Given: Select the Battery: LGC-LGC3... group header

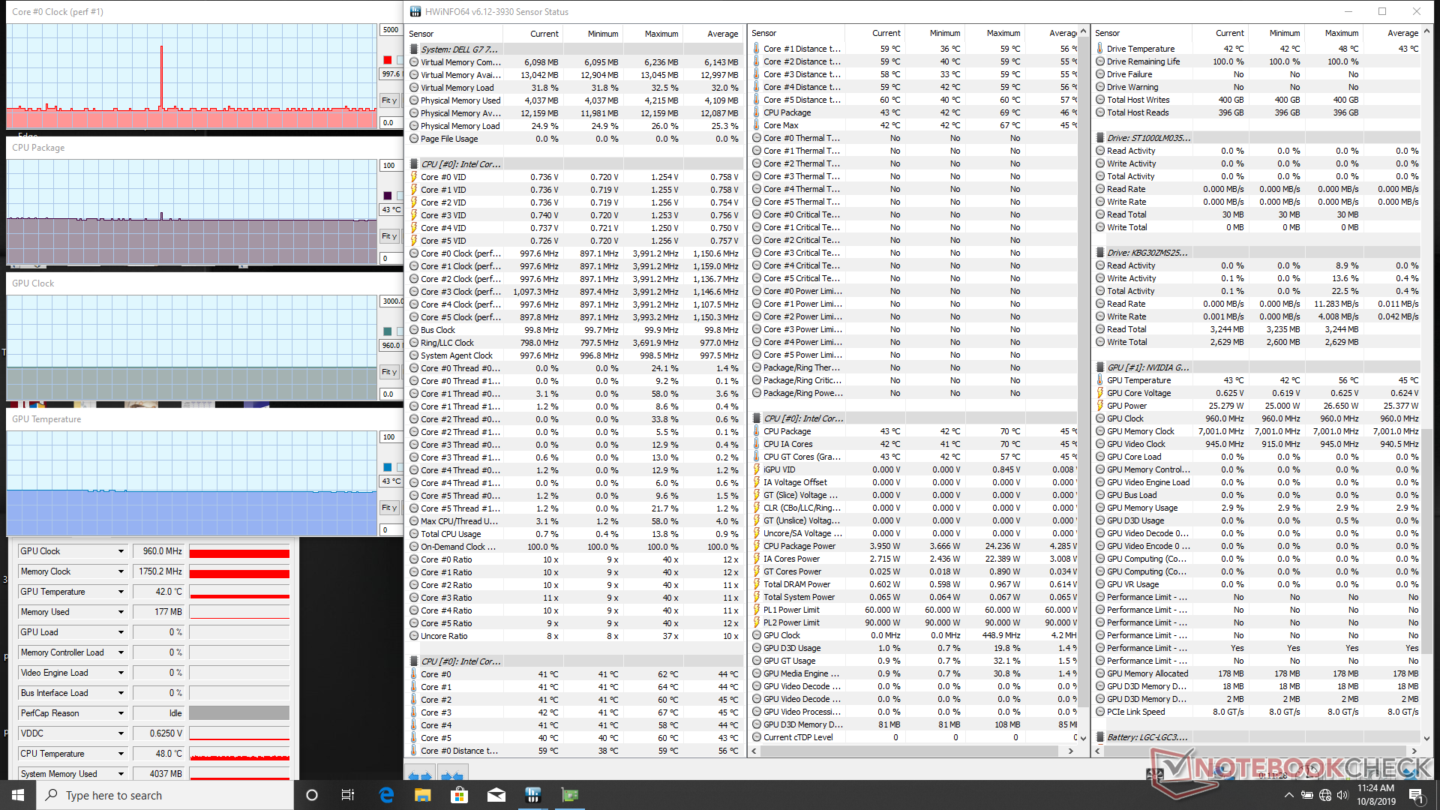Looking at the screenshot, I should 1256,737.
